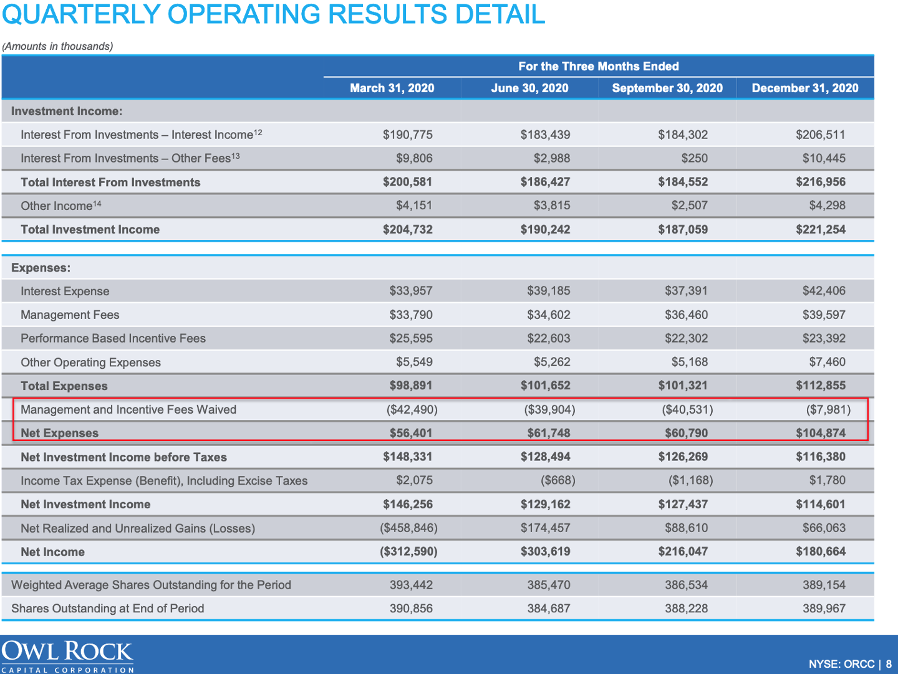The width and height of the screenshot is (898, 674).
Task: Select the Total Interest From Investments row label
Action: (110, 183)
